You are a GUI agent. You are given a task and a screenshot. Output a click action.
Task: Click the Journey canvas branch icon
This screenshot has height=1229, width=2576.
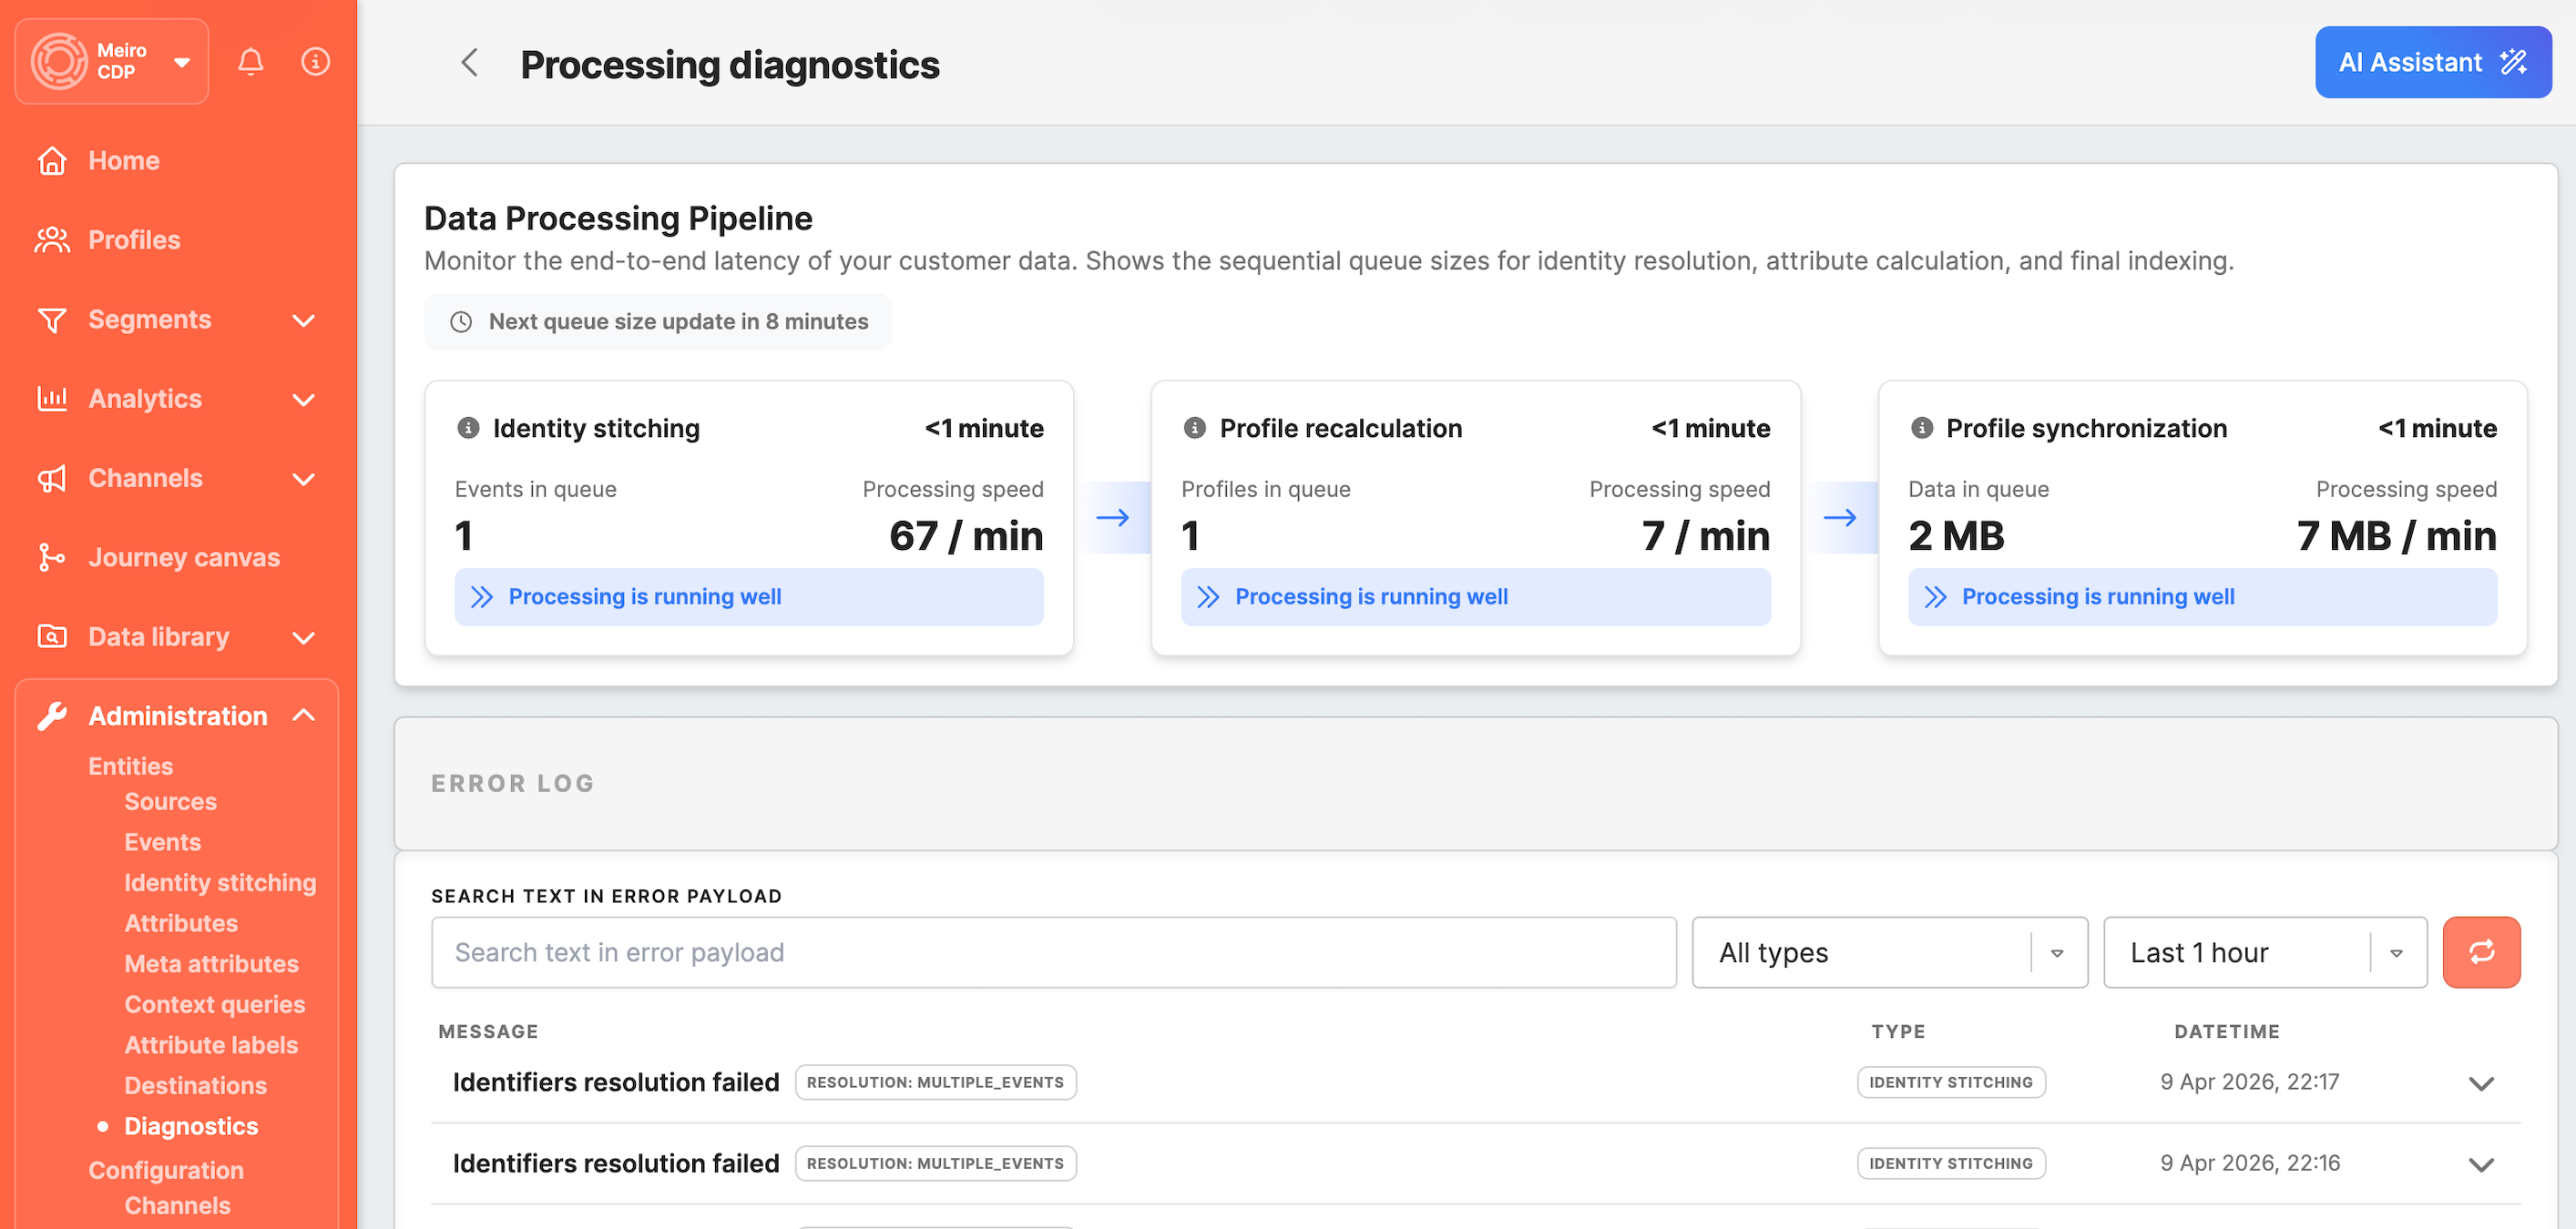coord(51,556)
